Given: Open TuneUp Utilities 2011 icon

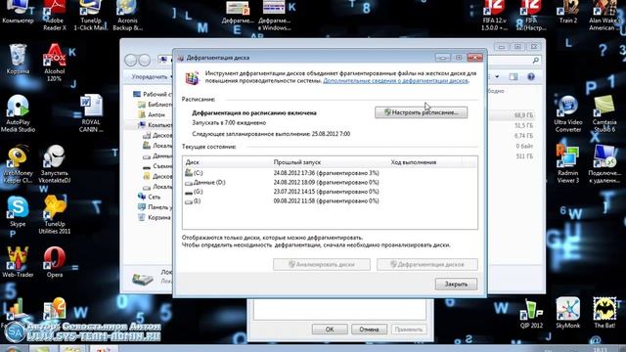Looking at the screenshot, I should pos(55,215).
